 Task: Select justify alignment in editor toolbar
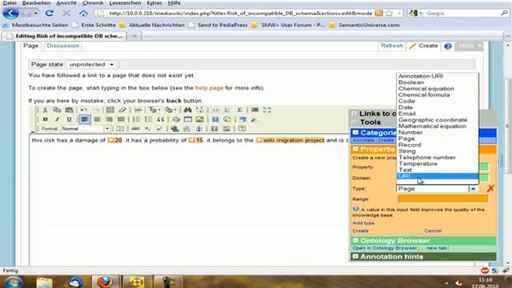pyautogui.click(x=121, y=119)
